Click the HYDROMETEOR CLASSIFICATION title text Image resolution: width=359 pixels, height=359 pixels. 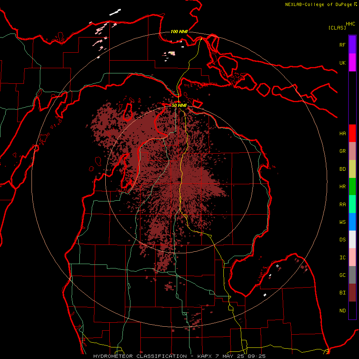point(140,356)
